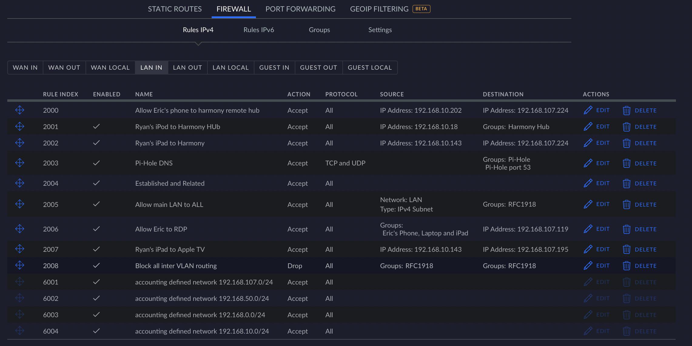
Task: Uncheck enabled for Block all inter VLAN routing
Action: click(x=96, y=265)
